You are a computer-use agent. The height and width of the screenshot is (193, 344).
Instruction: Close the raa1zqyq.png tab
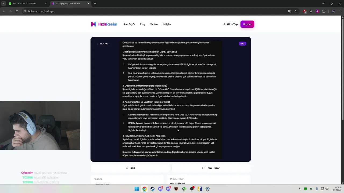(x=89, y=3)
